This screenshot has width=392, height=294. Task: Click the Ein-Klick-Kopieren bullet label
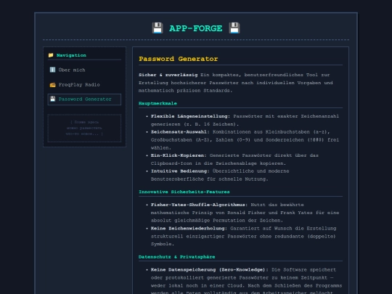179,155
